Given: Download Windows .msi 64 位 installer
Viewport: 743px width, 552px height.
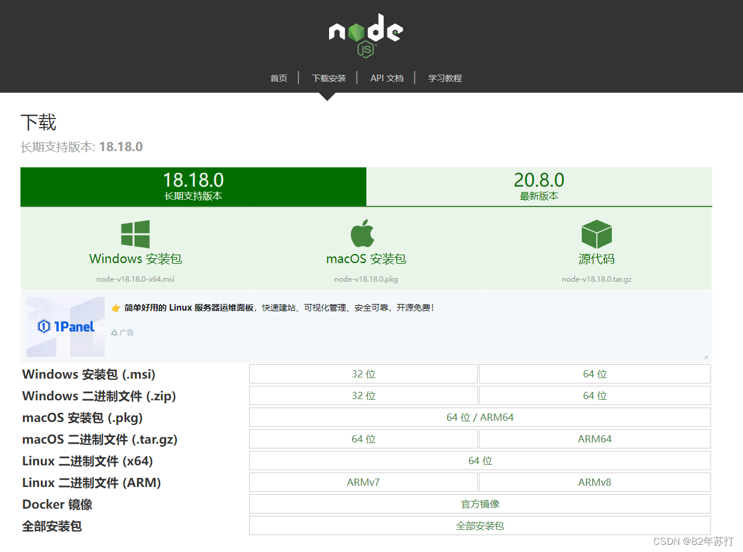Looking at the screenshot, I should [x=595, y=374].
